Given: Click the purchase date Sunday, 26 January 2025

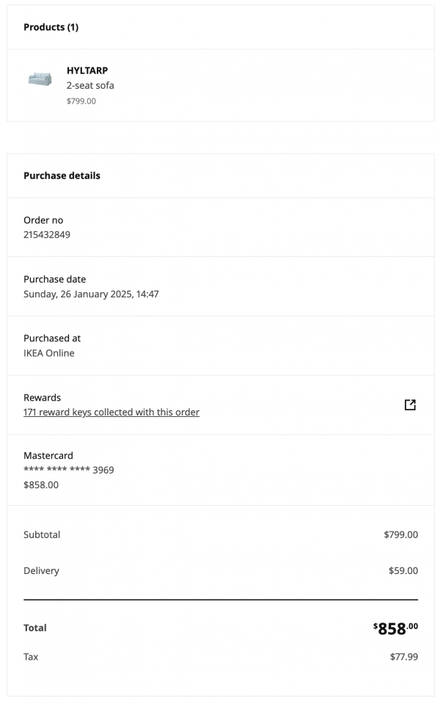Looking at the screenshot, I should 91,294.
